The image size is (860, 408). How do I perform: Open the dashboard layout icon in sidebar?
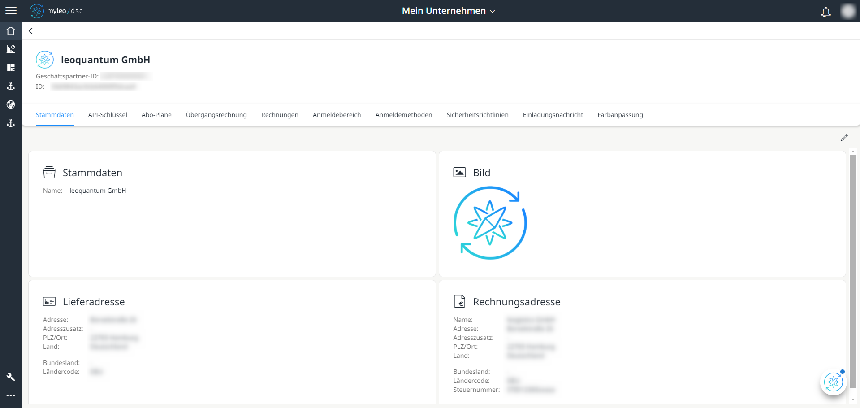point(11,68)
